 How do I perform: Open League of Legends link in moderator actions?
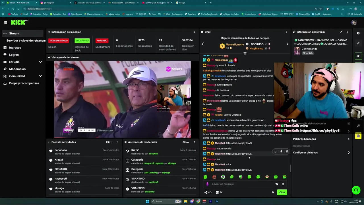154,163
